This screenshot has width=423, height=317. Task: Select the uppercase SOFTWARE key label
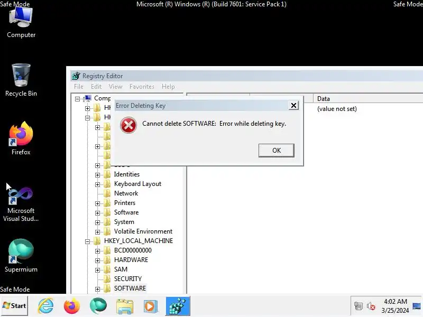(x=130, y=288)
